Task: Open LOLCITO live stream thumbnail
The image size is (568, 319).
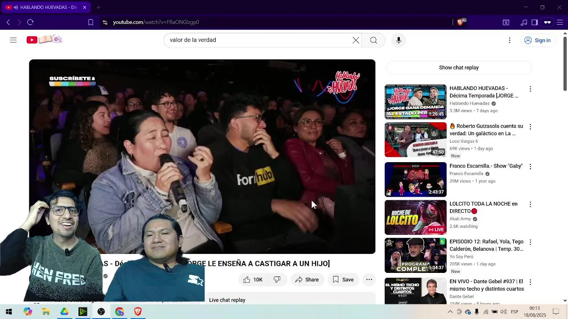Action: pos(415,218)
